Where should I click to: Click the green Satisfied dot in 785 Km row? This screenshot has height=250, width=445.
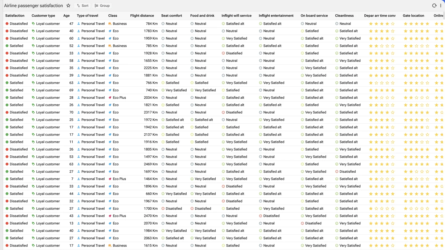point(7,46)
